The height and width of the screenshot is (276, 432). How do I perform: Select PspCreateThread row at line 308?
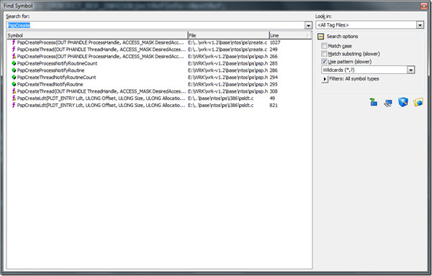click(x=159, y=91)
